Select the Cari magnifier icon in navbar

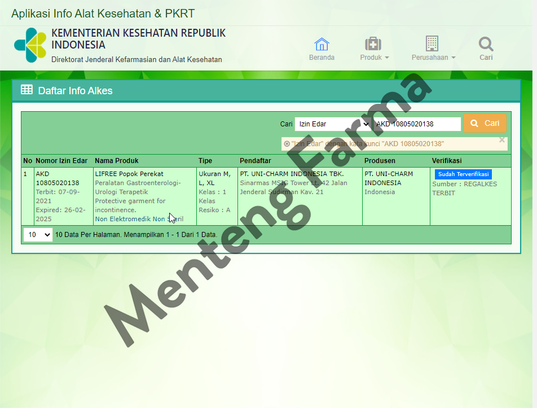[x=485, y=42]
